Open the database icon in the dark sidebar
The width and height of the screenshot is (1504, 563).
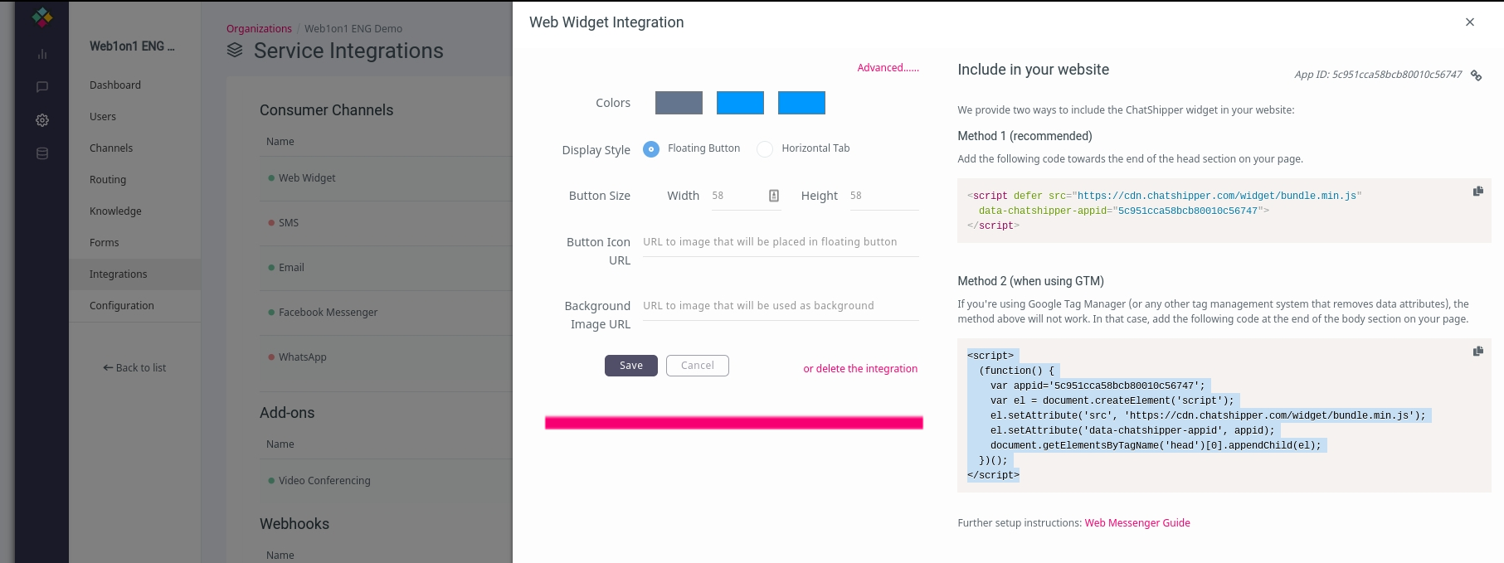point(42,153)
